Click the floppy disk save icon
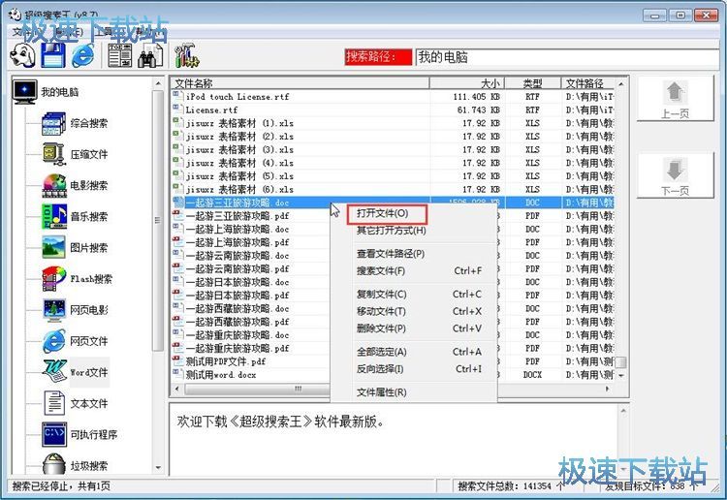727x500 pixels. (x=53, y=55)
